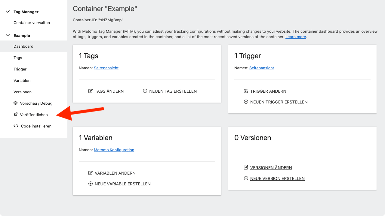The image size is (385, 216).
Task: Select Dashboard in the sidebar
Action: [x=34, y=46]
